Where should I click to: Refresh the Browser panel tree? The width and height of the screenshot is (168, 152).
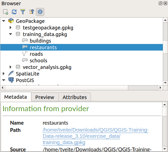click(14, 12)
